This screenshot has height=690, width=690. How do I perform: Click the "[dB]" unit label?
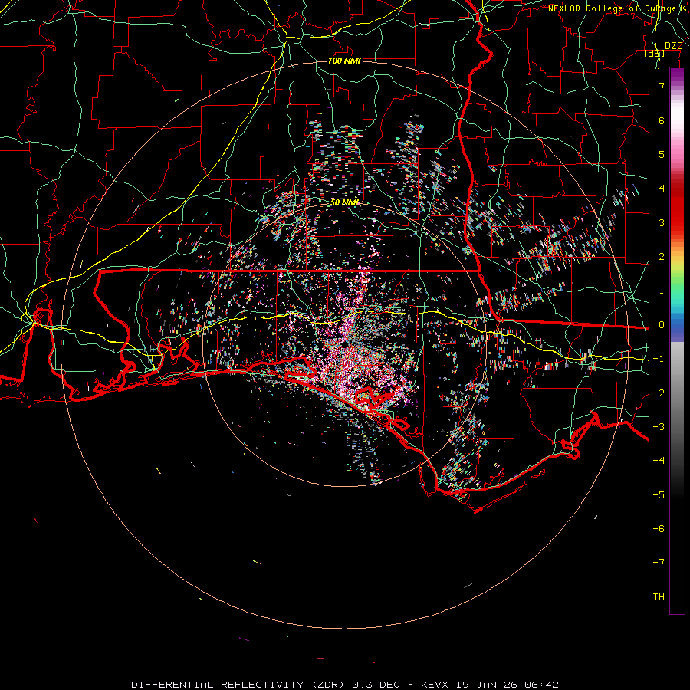pyautogui.click(x=655, y=54)
